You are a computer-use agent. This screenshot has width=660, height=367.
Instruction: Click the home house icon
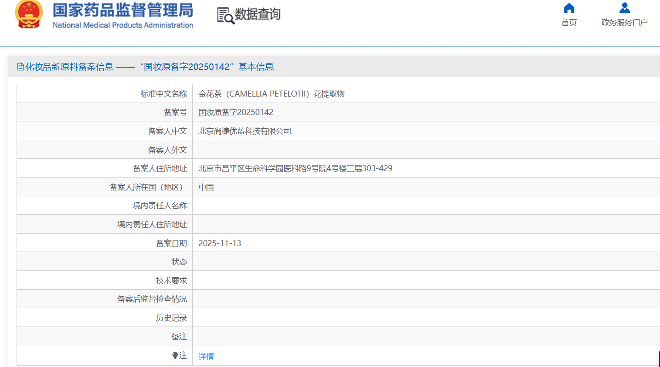tap(569, 8)
